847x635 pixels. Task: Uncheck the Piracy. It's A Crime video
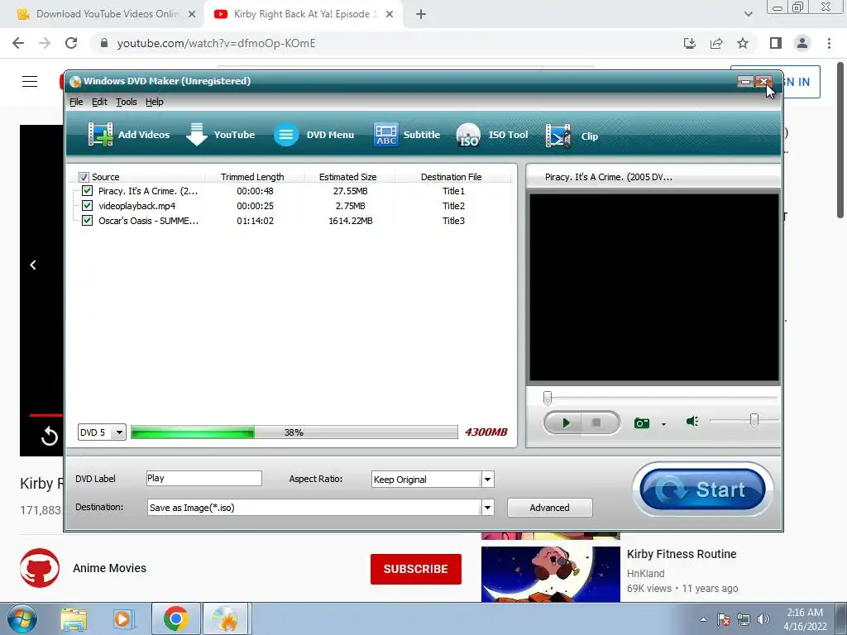[x=87, y=191]
